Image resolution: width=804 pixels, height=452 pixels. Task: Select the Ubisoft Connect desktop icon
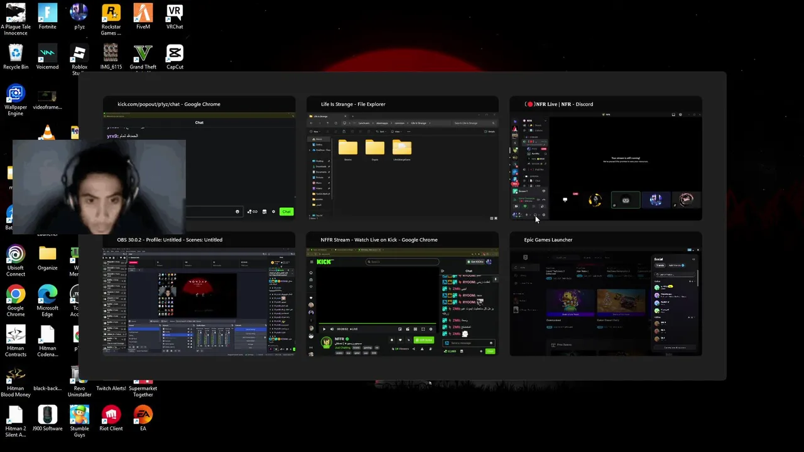point(16,261)
